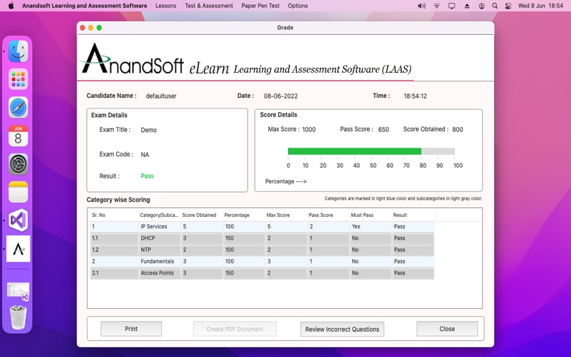Click candidate name defaultuser

[161, 96]
